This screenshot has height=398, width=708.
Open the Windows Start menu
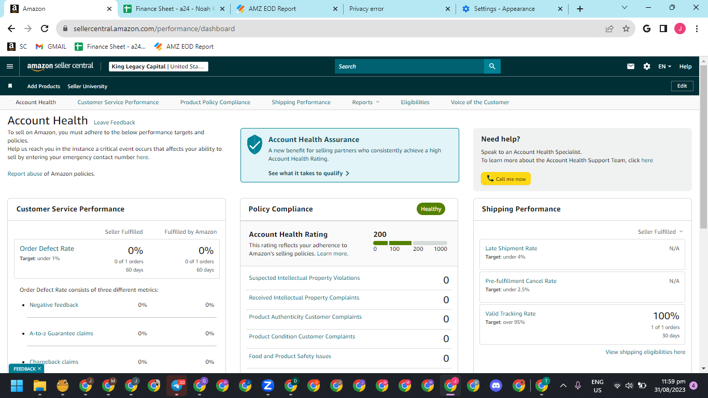17,386
